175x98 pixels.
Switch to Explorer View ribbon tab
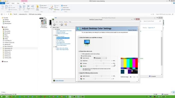click(x=18, y=3)
